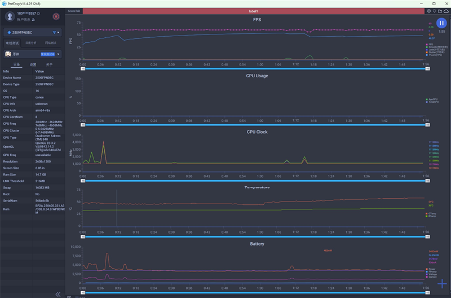
Task: Click the user avatar icon
Action: pos(9,16)
